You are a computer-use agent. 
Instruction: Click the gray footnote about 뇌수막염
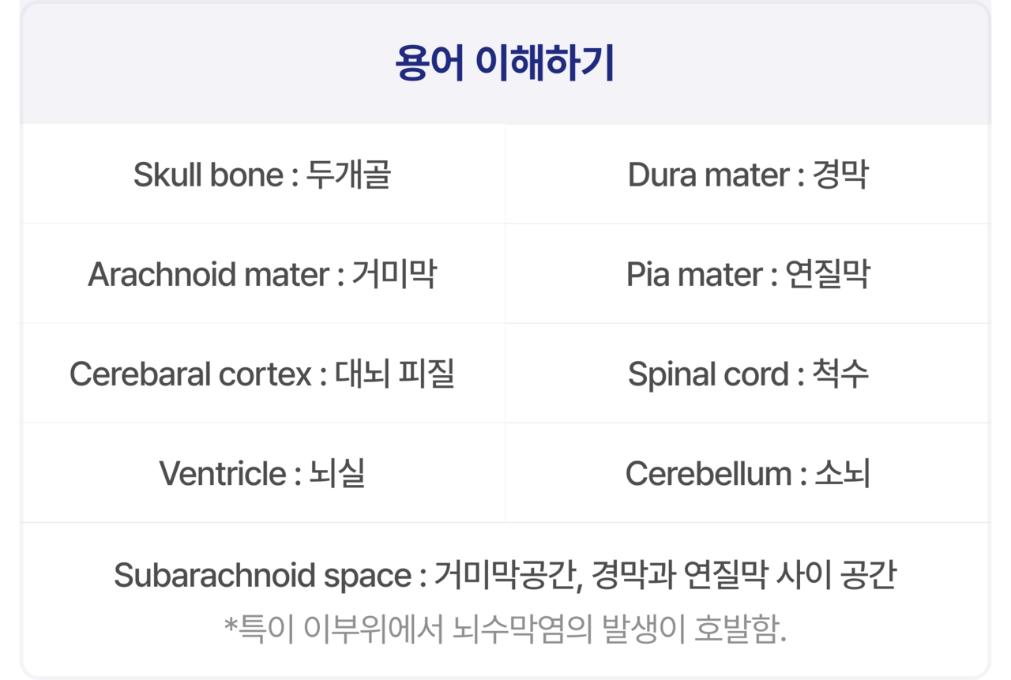point(505,628)
